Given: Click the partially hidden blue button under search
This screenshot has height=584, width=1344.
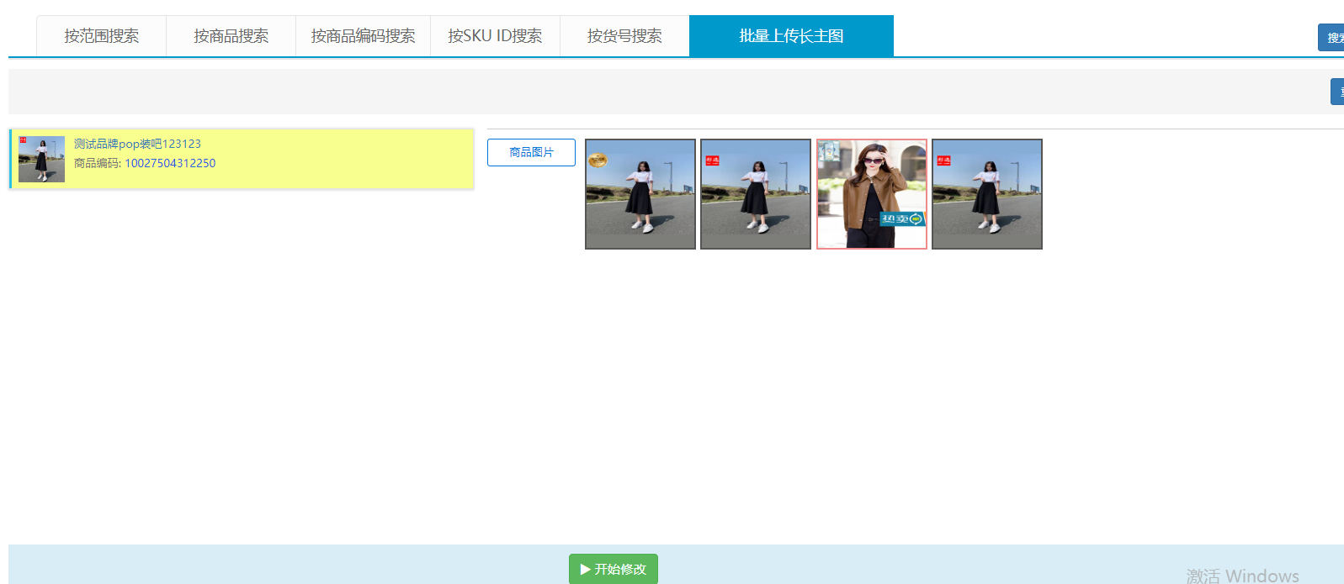Looking at the screenshot, I should 1337,92.
